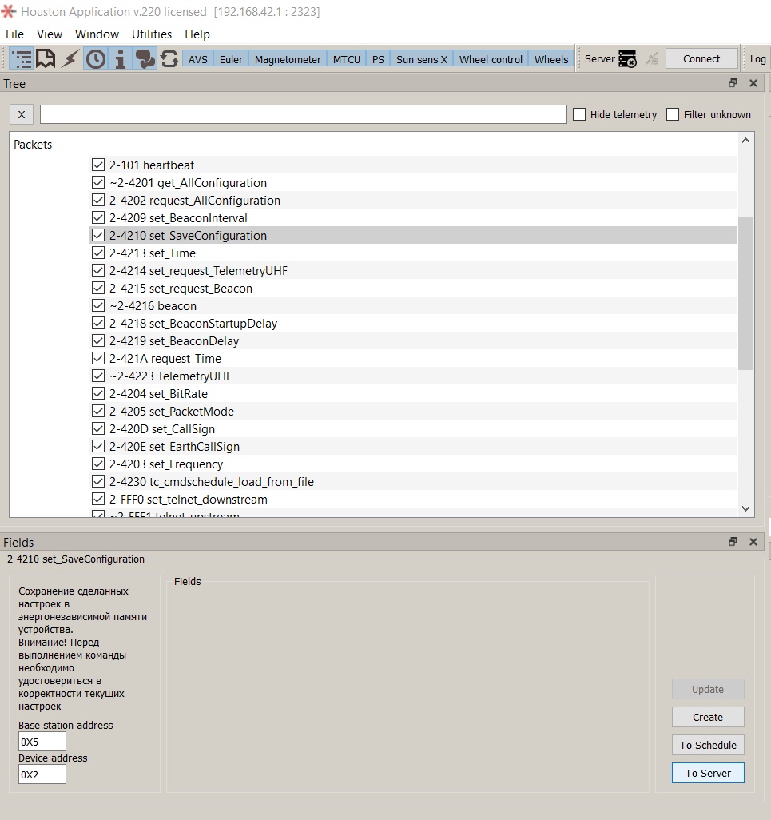Image resolution: width=771 pixels, height=820 pixels.
Task: Click the lightning bolt toolbar icon
Action: pos(70,59)
